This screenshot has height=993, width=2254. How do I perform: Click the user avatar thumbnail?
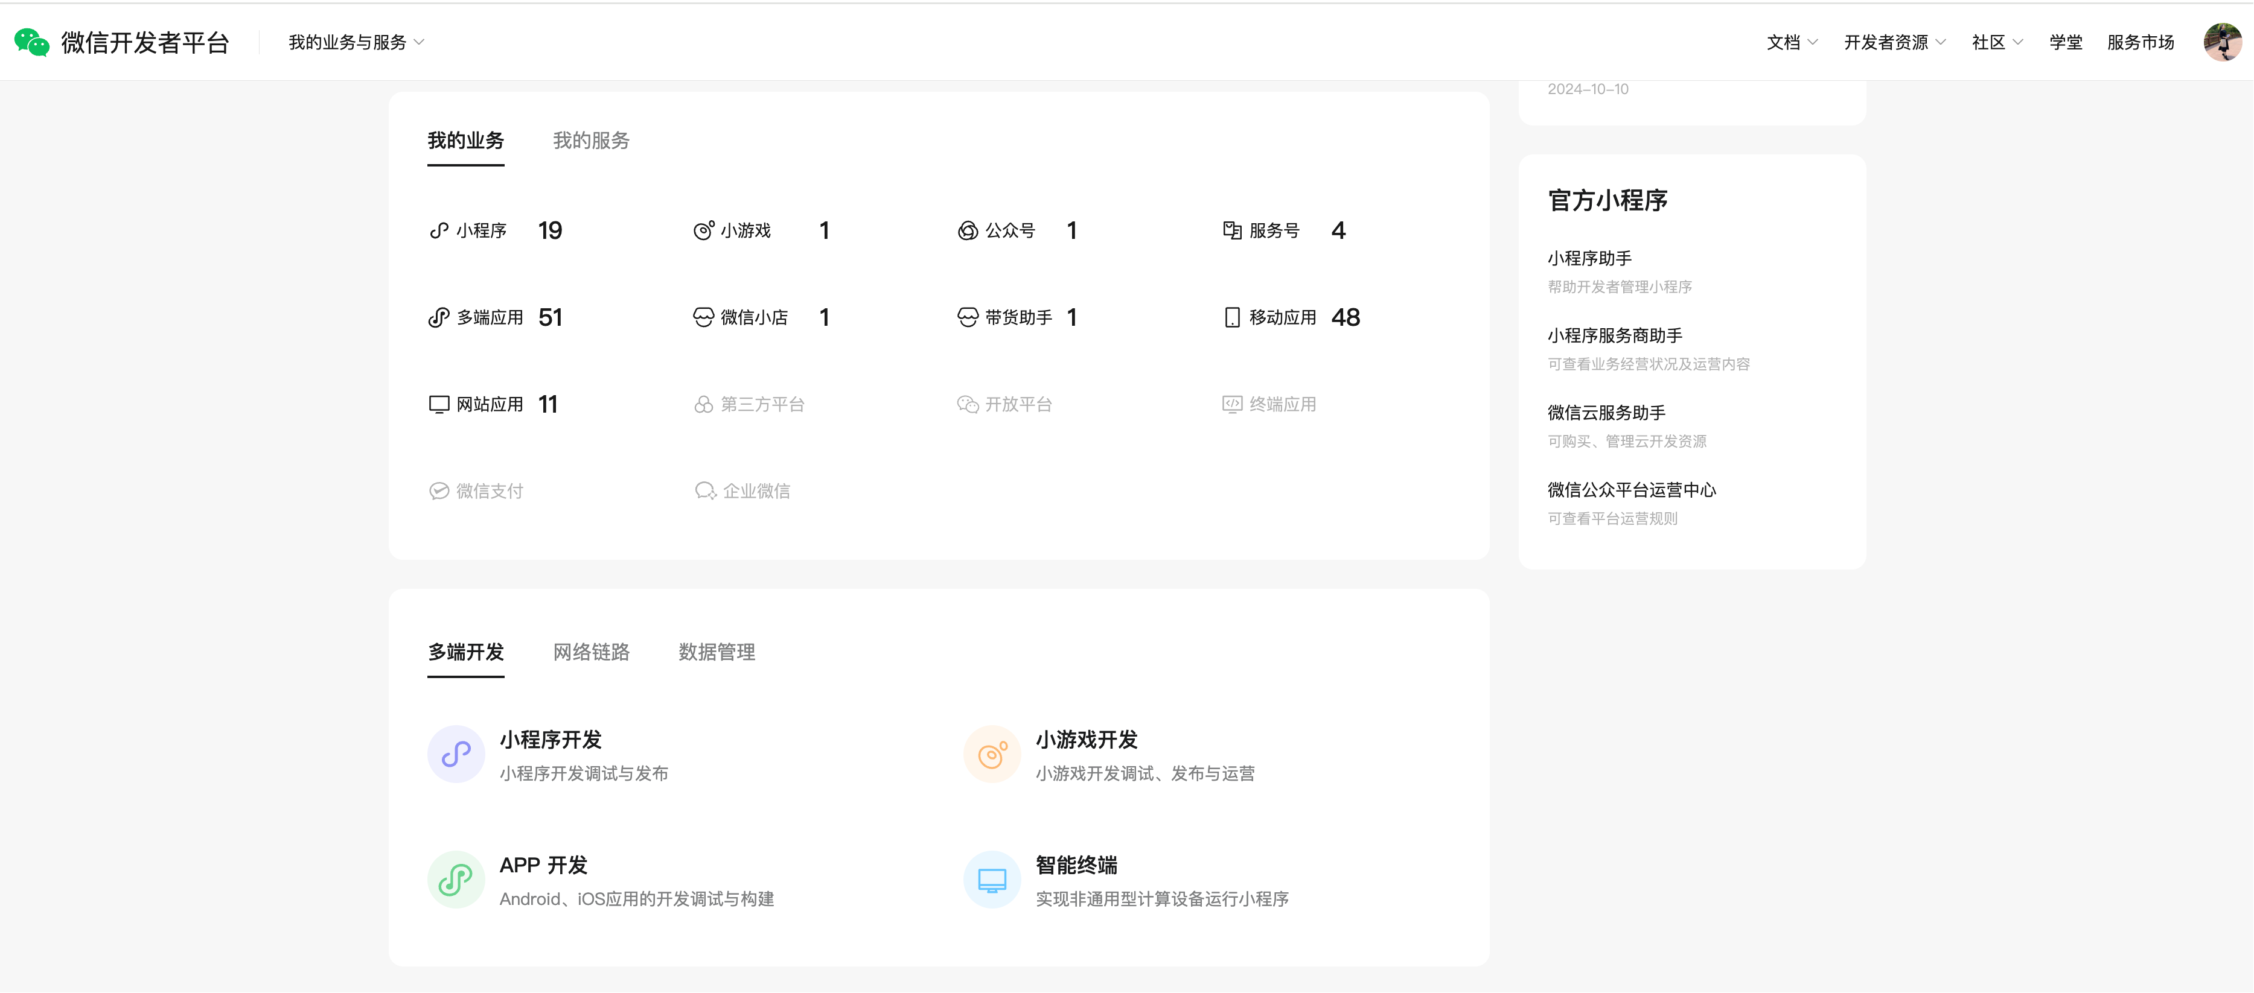pos(2221,42)
